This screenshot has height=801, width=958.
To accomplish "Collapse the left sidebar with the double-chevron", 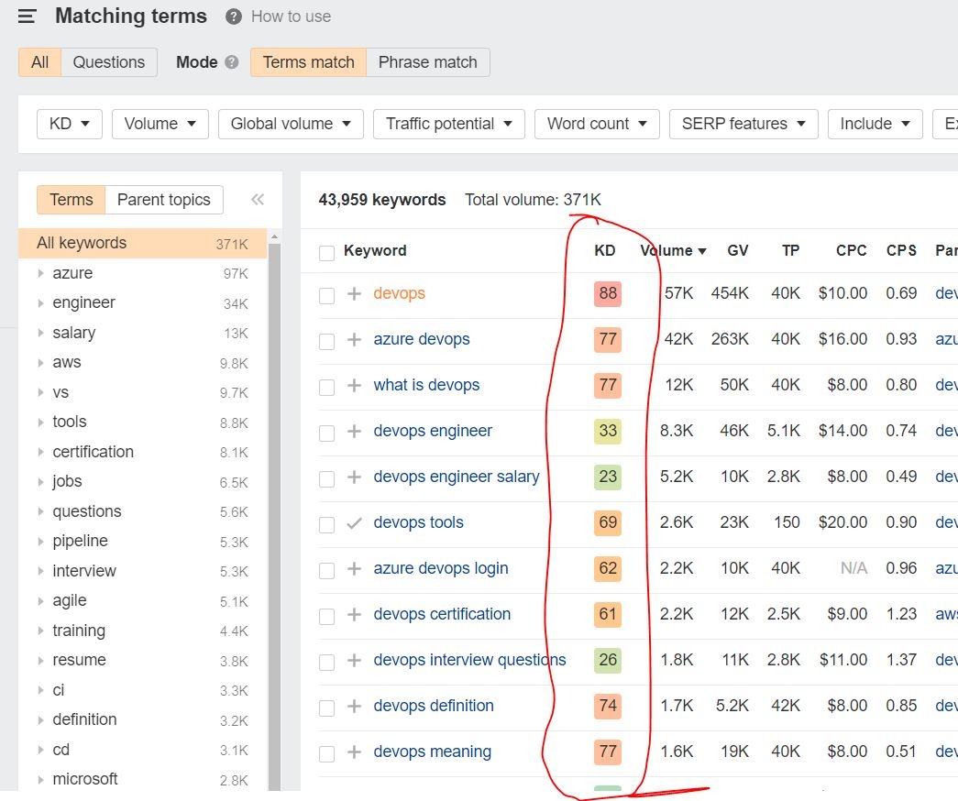I will [258, 199].
